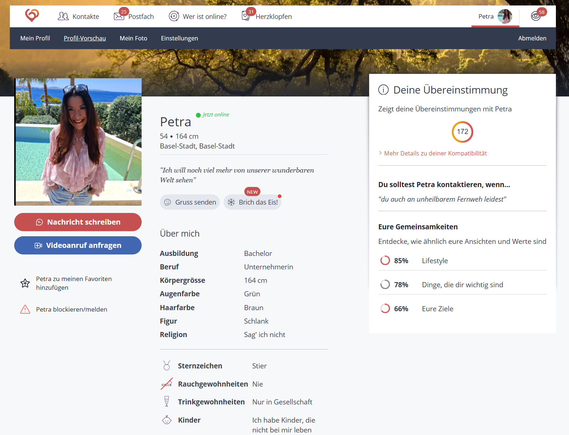Click Petra's avatar in the header
The image size is (569, 435).
[505, 16]
